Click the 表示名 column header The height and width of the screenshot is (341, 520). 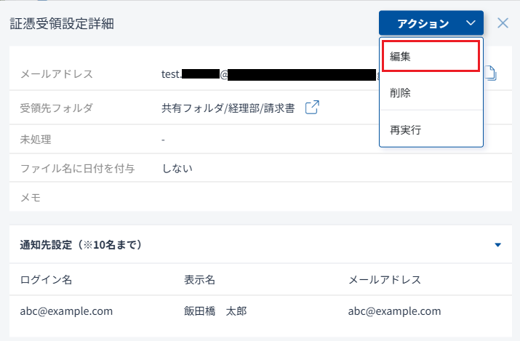tap(199, 280)
